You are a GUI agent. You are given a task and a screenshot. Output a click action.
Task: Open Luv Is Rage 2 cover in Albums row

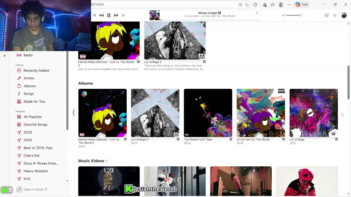pyautogui.click(x=155, y=113)
